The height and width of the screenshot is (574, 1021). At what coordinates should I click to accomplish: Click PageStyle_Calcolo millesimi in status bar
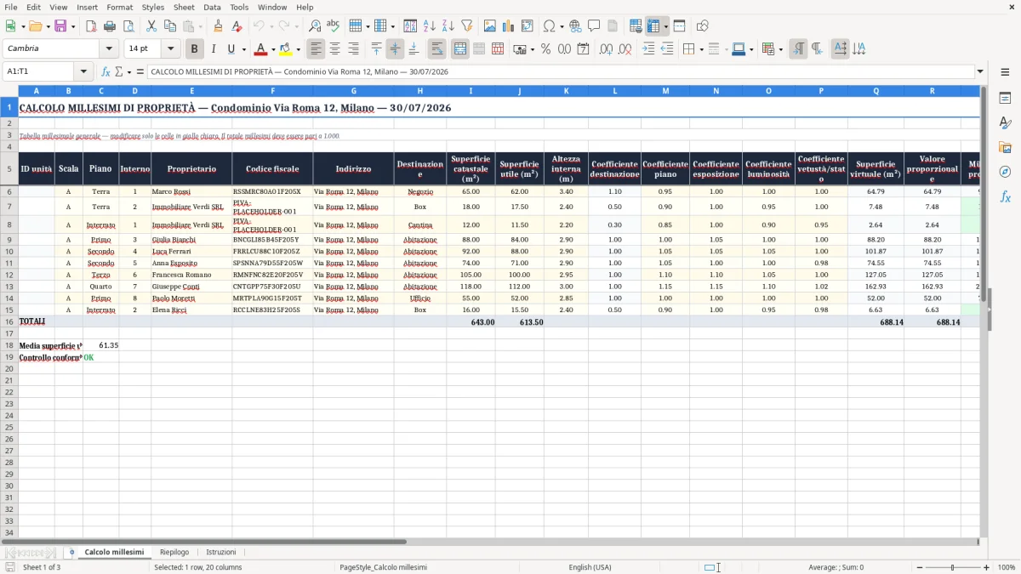click(x=383, y=567)
